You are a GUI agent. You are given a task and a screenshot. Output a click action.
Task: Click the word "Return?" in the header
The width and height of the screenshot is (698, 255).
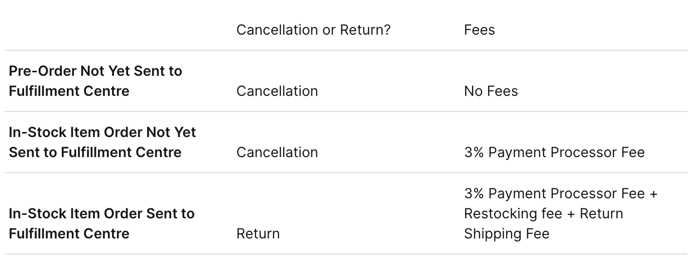pos(365,30)
